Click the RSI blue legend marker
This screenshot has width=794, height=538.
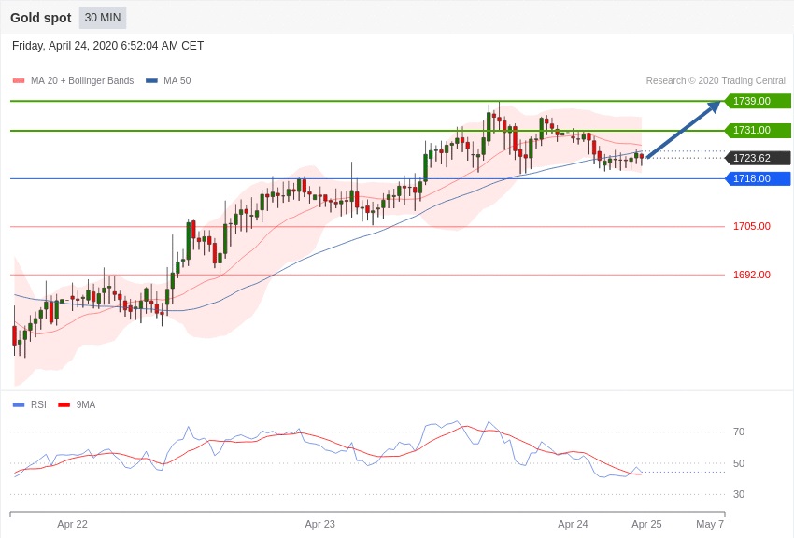19,404
